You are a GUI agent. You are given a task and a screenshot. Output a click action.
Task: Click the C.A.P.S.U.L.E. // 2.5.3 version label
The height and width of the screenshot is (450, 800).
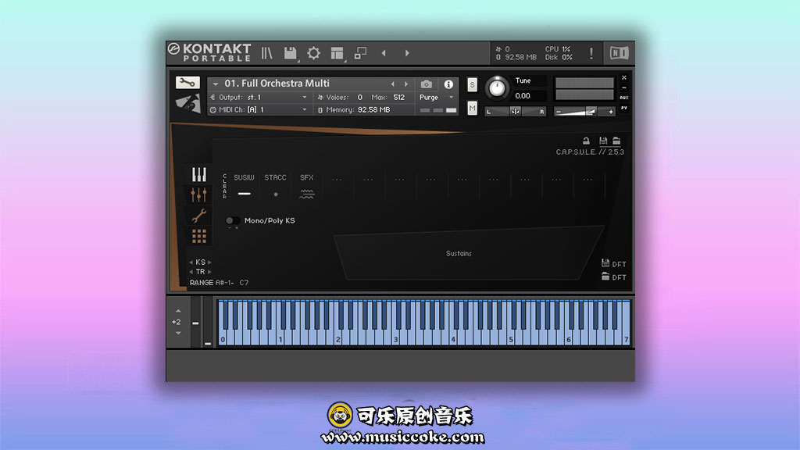(x=590, y=152)
